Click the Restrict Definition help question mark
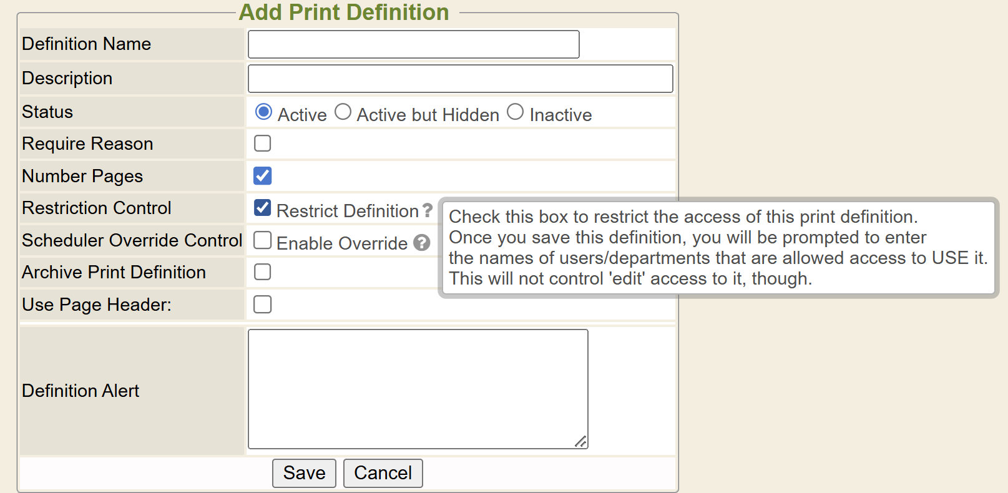The image size is (1008, 493). click(x=427, y=210)
